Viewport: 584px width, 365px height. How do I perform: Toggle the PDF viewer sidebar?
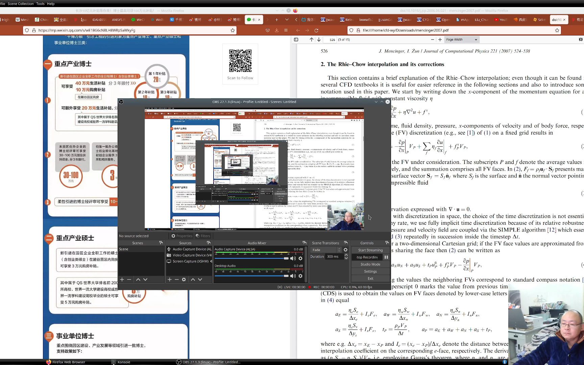[x=296, y=40]
